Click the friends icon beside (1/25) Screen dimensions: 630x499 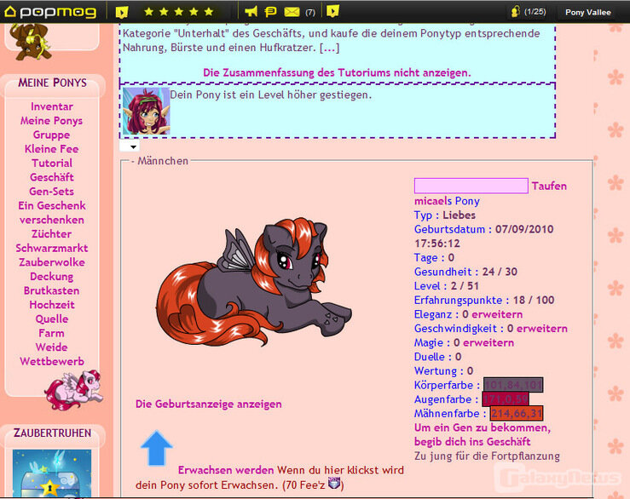click(515, 12)
